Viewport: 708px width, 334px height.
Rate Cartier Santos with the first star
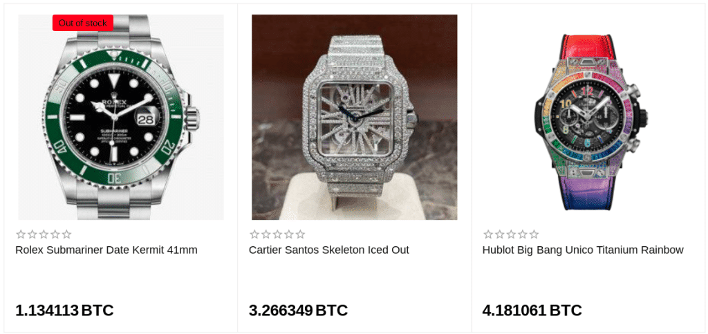click(x=254, y=234)
